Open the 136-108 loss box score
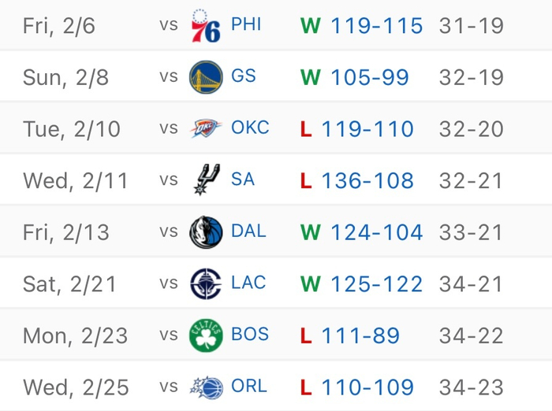Image resolution: width=552 pixels, height=411 pixels. 367,180
